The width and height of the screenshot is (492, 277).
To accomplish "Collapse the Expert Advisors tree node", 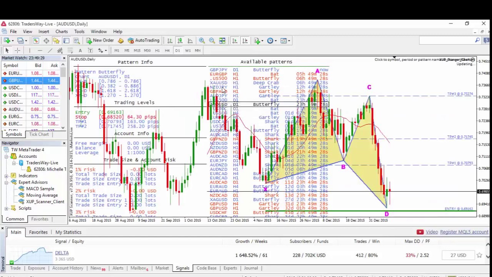I will pyautogui.click(x=7, y=182).
